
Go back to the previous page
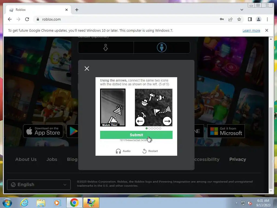[10, 19]
